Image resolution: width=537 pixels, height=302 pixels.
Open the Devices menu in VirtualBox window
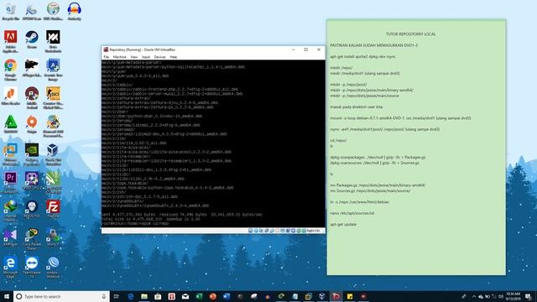tap(159, 57)
